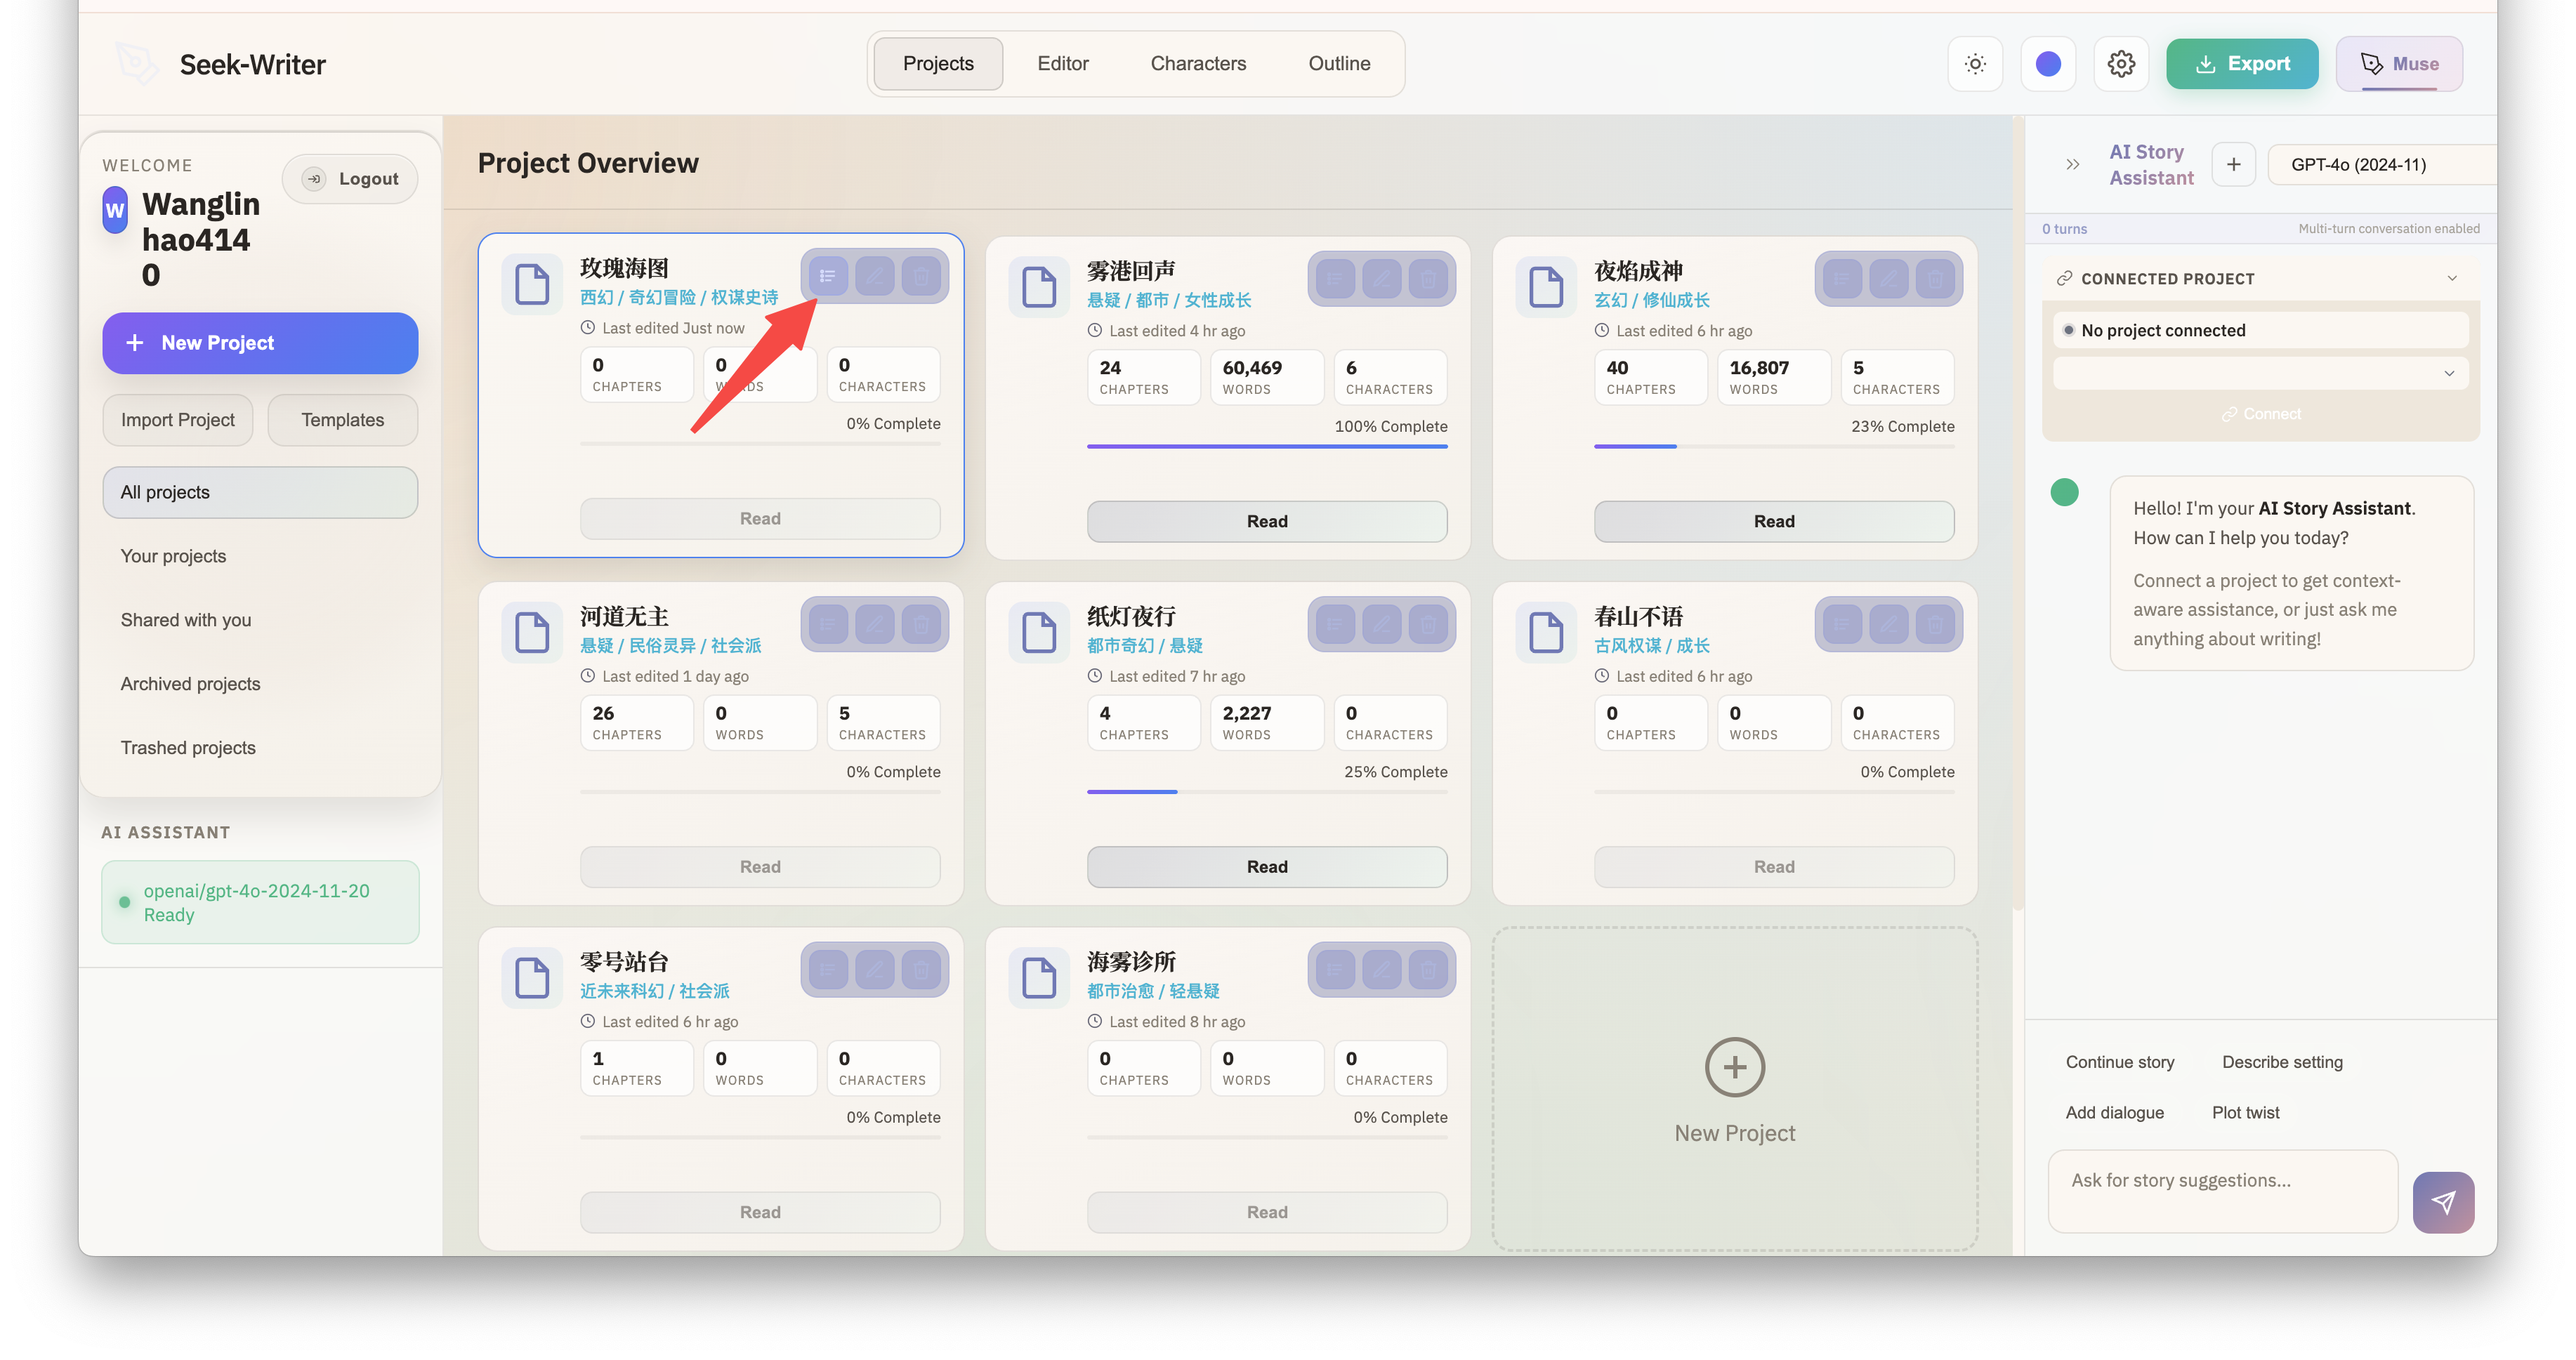Switch to the Characters tab

pyautogui.click(x=1198, y=64)
